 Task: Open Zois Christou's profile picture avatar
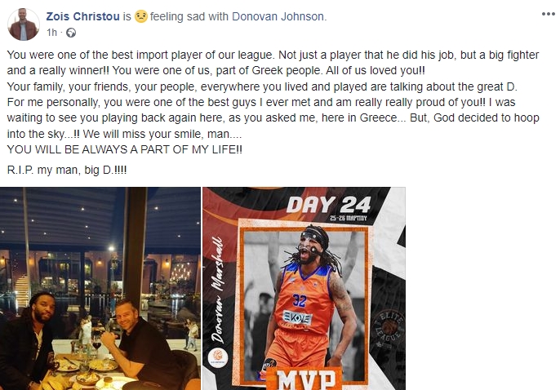[x=24, y=24]
